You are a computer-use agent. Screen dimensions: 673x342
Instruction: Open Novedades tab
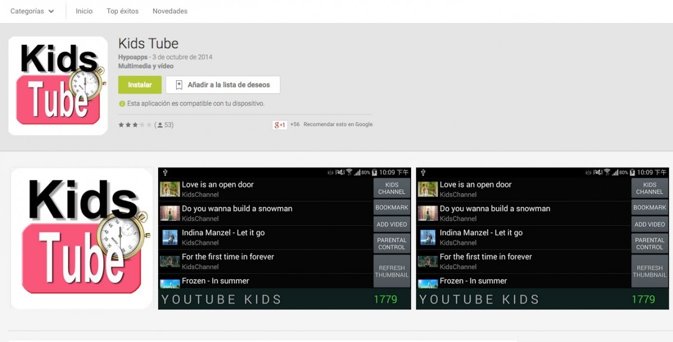[x=170, y=11]
